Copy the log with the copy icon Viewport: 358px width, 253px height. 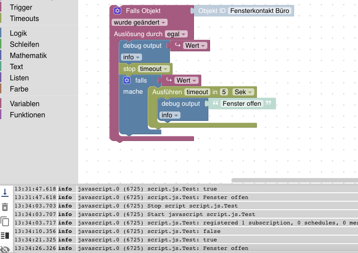pos(5,221)
